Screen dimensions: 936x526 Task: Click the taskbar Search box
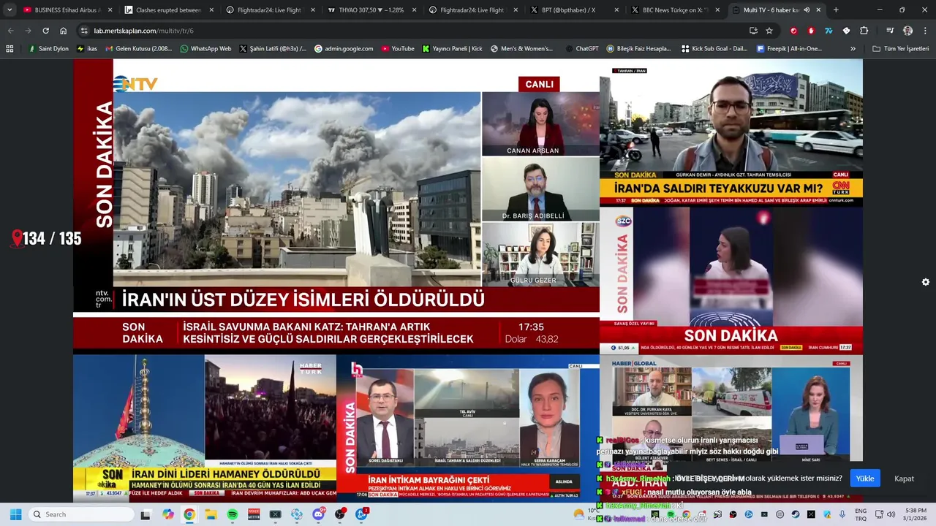click(81, 514)
